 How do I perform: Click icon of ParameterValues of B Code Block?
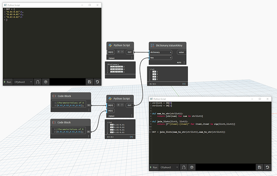click(54, 123)
